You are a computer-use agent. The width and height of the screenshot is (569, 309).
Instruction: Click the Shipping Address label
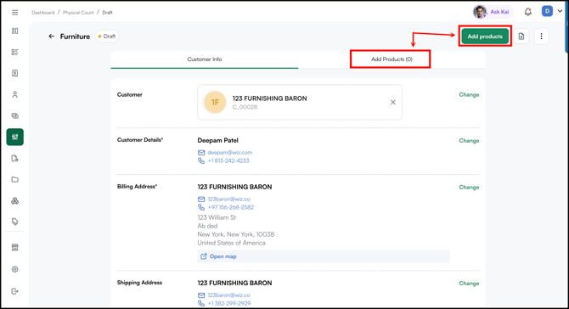point(140,283)
